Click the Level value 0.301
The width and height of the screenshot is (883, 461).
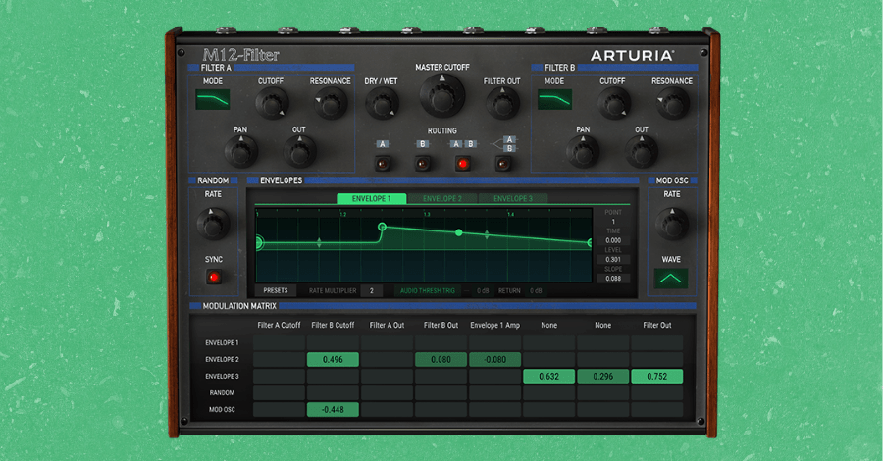point(613,260)
